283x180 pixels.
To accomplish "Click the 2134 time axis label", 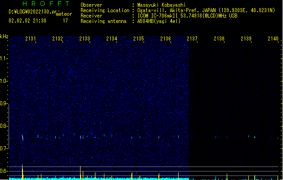I will [112, 39].
